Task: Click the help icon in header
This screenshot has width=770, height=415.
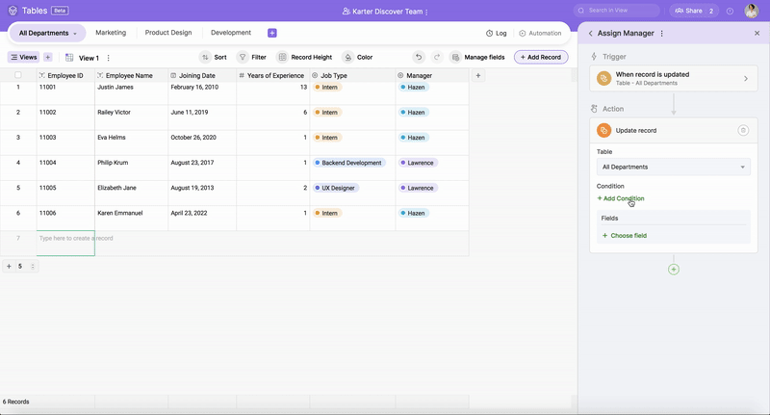Action: pyautogui.click(x=731, y=11)
